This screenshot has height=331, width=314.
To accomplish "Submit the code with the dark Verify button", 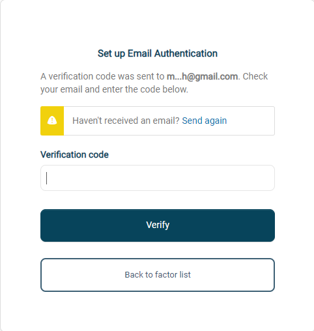I will coord(158,225).
